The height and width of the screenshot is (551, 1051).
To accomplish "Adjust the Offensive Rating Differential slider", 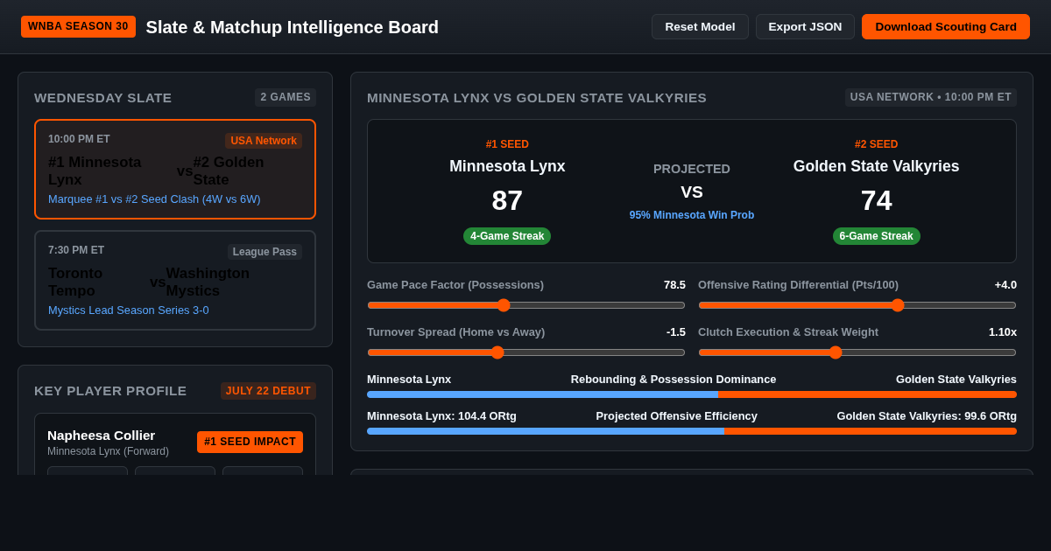I will tap(857, 305).
